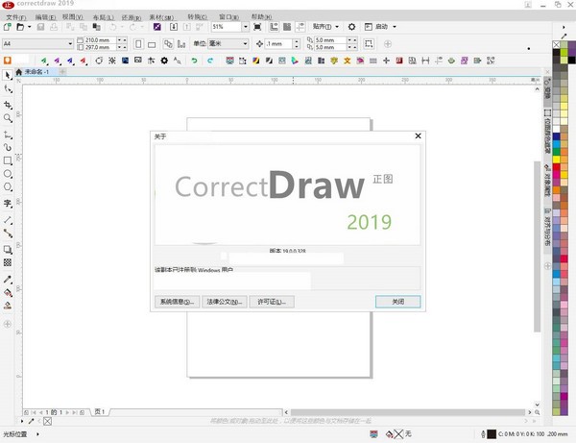Set page to landscape orientation
This screenshot has height=443, width=576.
tap(152, 44)
